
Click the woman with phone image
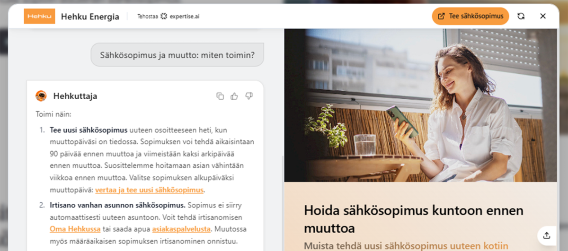point(421,105)
